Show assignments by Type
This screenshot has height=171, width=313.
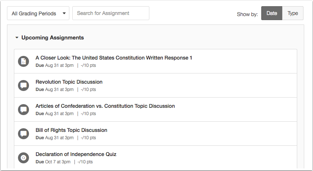[x=292, y=13]
